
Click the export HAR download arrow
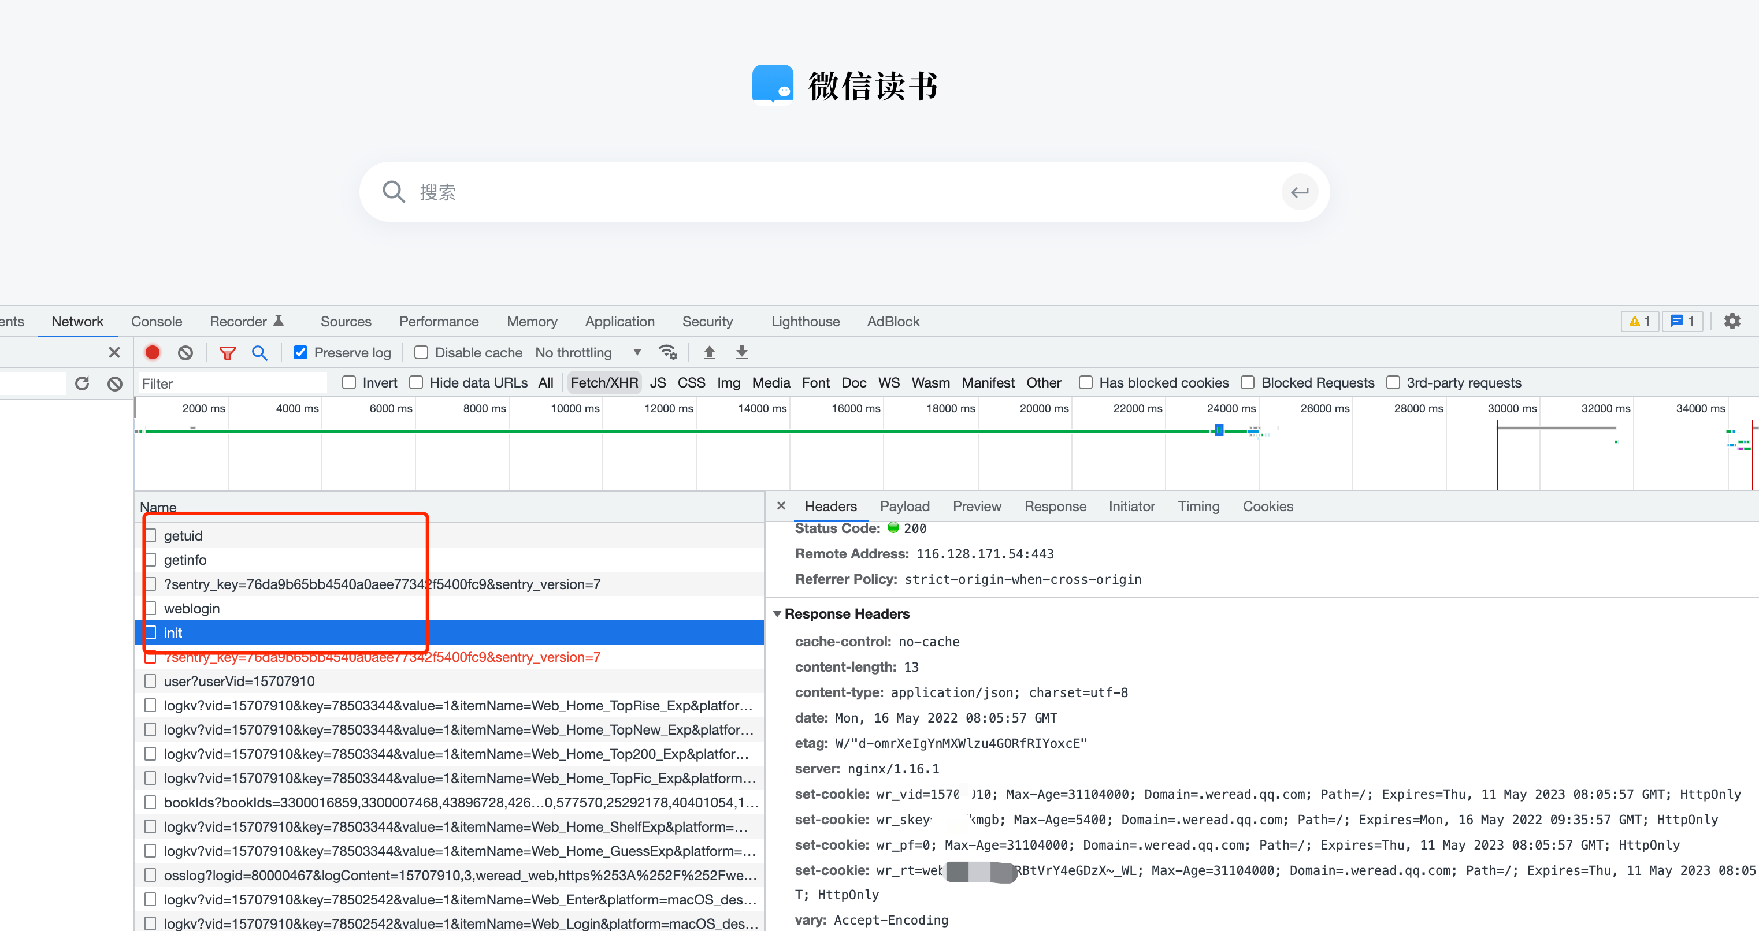741,352
